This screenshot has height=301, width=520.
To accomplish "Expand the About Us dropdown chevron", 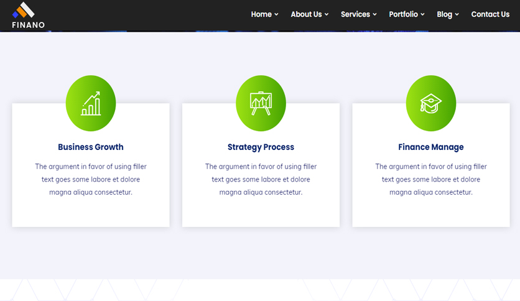I will click(x=327, y=14).
